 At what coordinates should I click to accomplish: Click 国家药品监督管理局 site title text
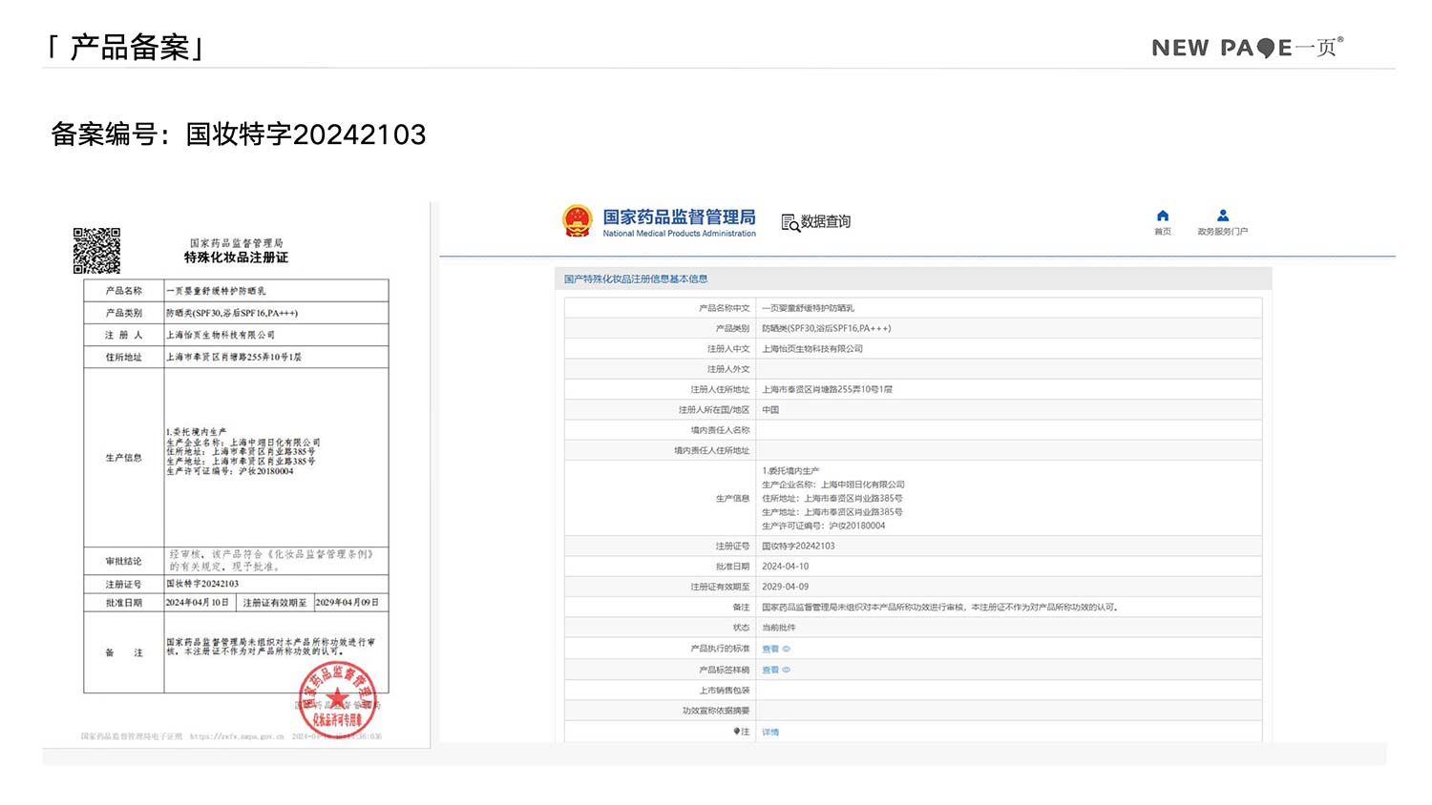(x=679, y=217)
